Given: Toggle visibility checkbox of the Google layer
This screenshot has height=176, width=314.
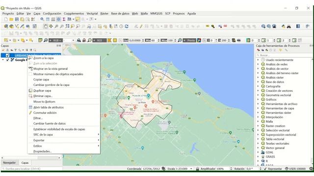Looking at the screenshot, I should (8, 60).
